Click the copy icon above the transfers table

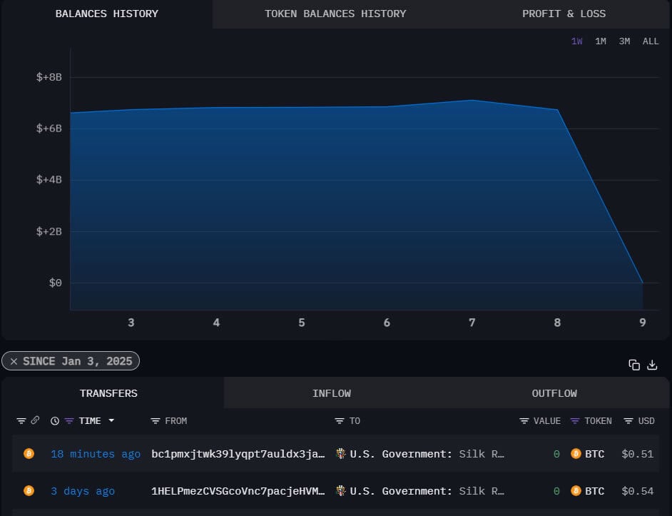[633, 365]
